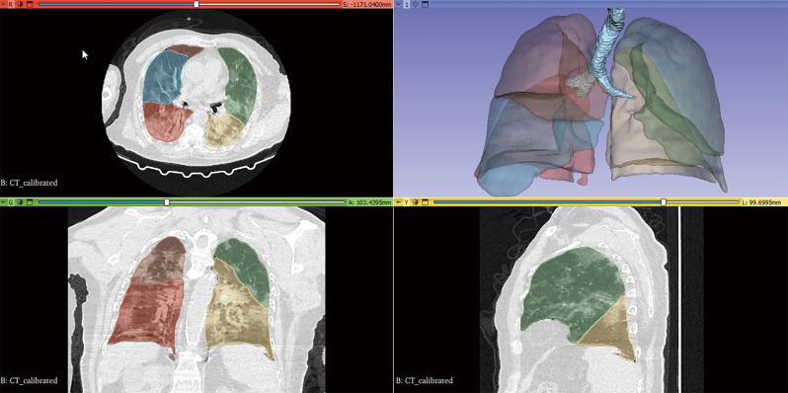Click the Yellow slice offset slider handle
Viewport: 788px width, 393px height.
click(664, 202)
